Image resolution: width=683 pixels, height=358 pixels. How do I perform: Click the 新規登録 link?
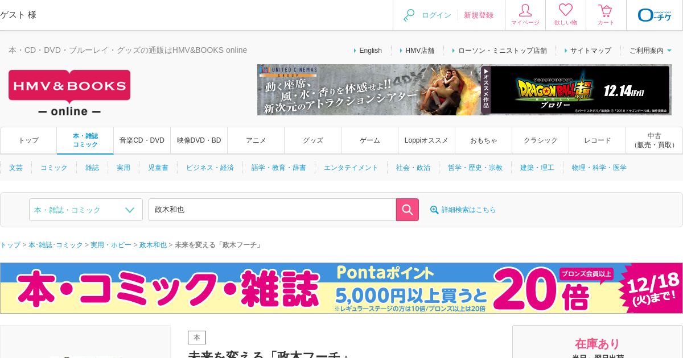(479, 15)
